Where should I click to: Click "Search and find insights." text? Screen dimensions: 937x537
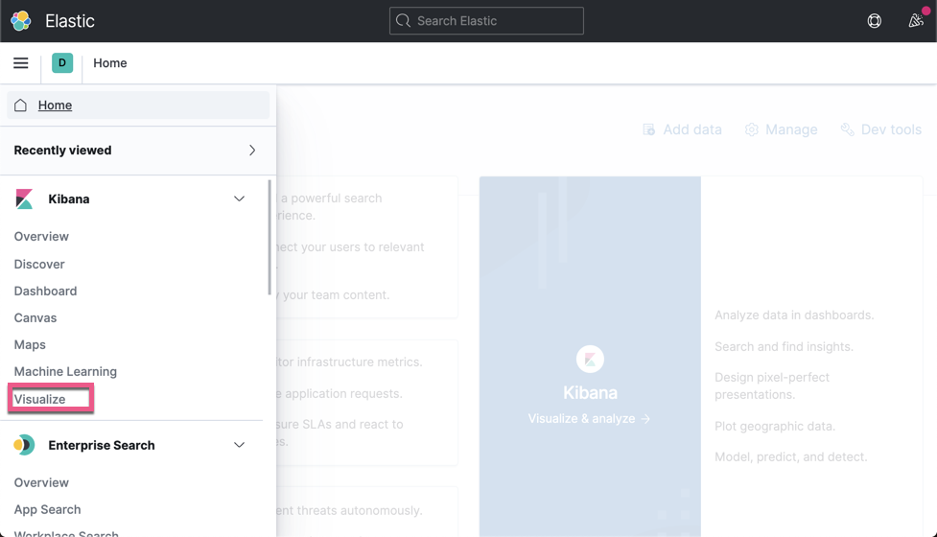tap(784, 346)
